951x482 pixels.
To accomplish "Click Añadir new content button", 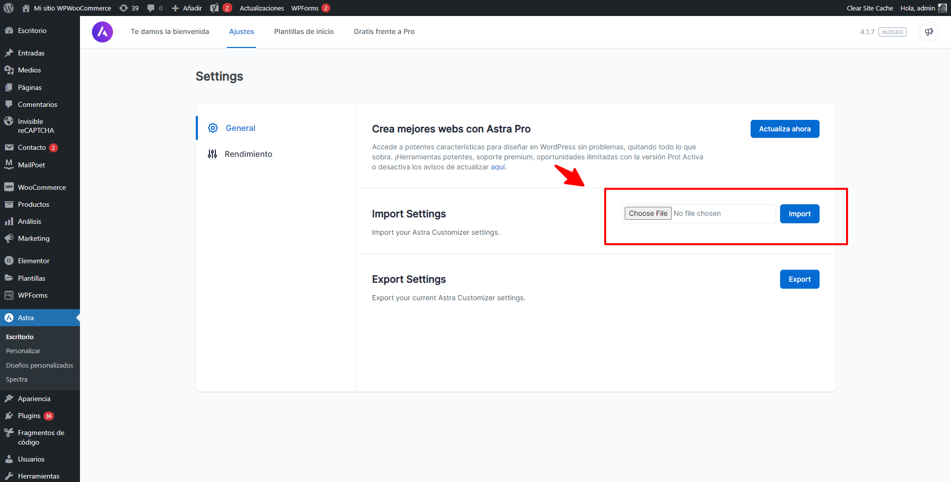I will 187,8.
